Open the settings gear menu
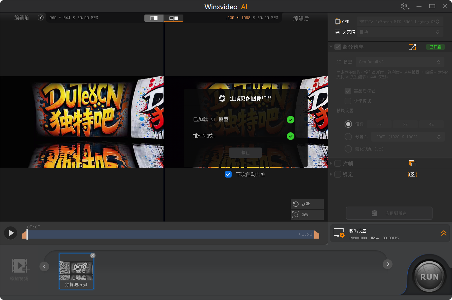 (x=405, y=6)
